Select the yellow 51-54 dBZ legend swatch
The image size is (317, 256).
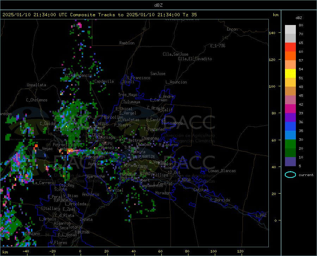coord(290,74)
